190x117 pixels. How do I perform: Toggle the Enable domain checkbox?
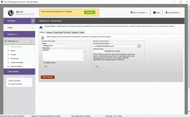pos(44,63)
